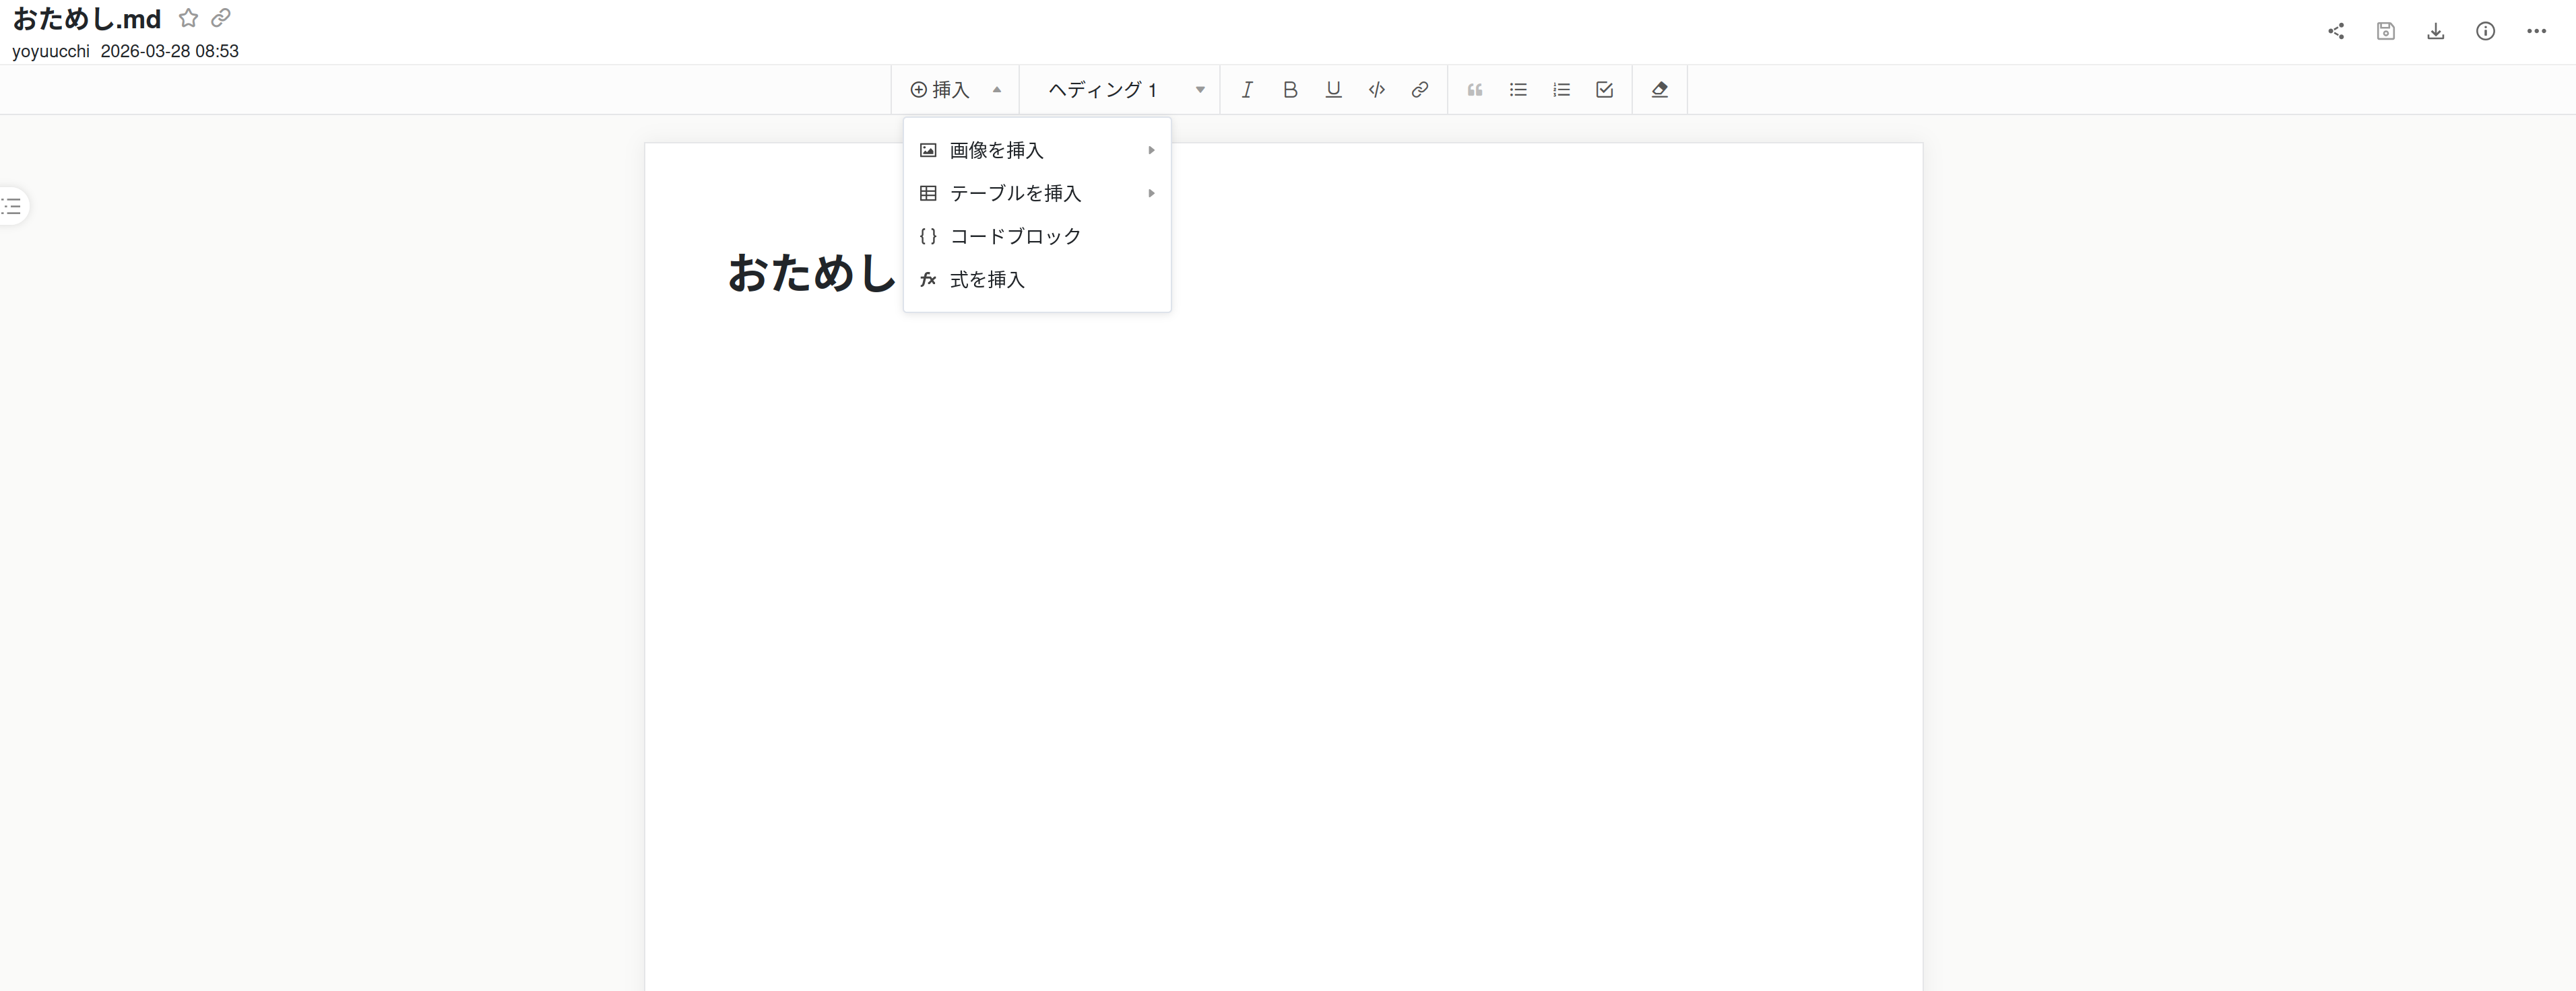This screenshot has width=2576, height=991.
Task: Click the clear formatting eraser icon
Action: pyautogui.click(x=1660, y=90)
